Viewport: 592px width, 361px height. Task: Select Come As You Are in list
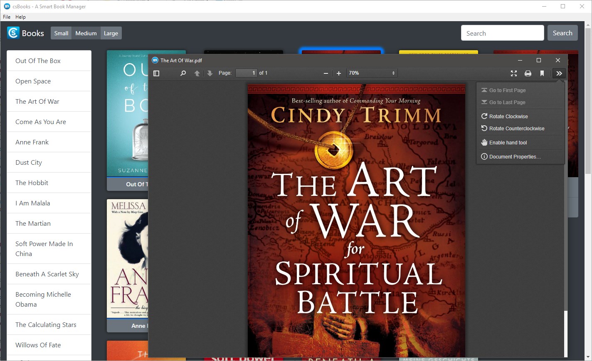(49, 122)
